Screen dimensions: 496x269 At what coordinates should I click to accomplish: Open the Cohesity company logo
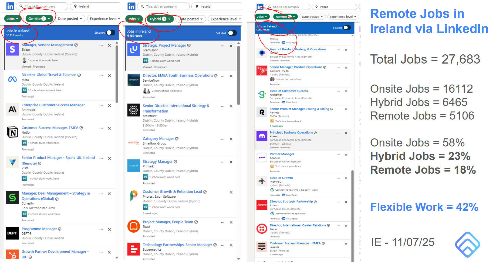(12, 198)
